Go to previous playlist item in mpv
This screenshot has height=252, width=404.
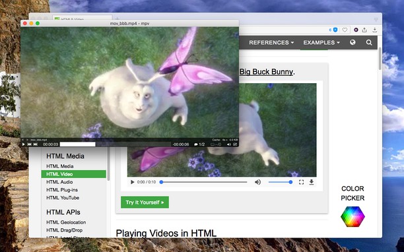pyautogui.click(x=23, y=140)
